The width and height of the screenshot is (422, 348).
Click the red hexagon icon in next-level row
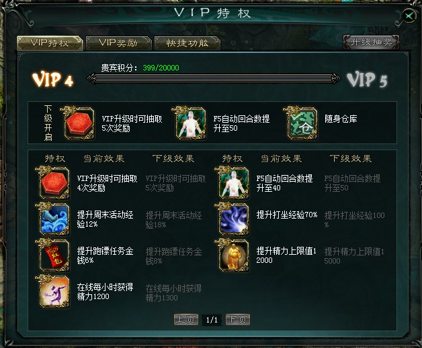click(x=79, y=123)
